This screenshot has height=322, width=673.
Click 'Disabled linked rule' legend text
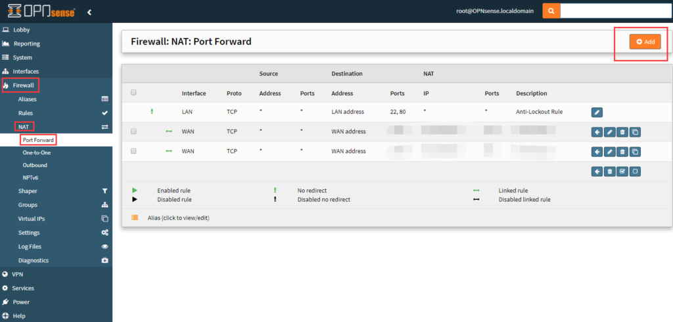point(524,200)
